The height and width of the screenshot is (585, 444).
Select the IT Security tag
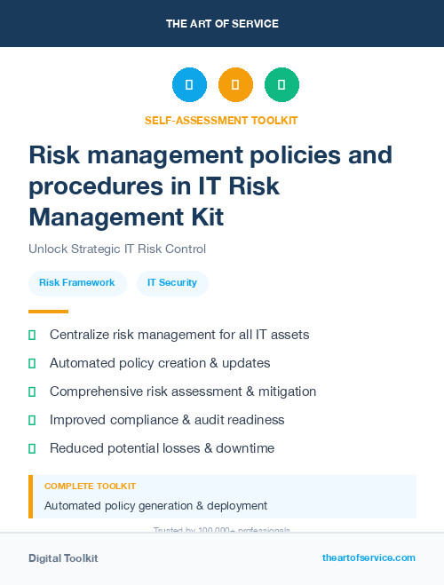click(x=172, y=283)
